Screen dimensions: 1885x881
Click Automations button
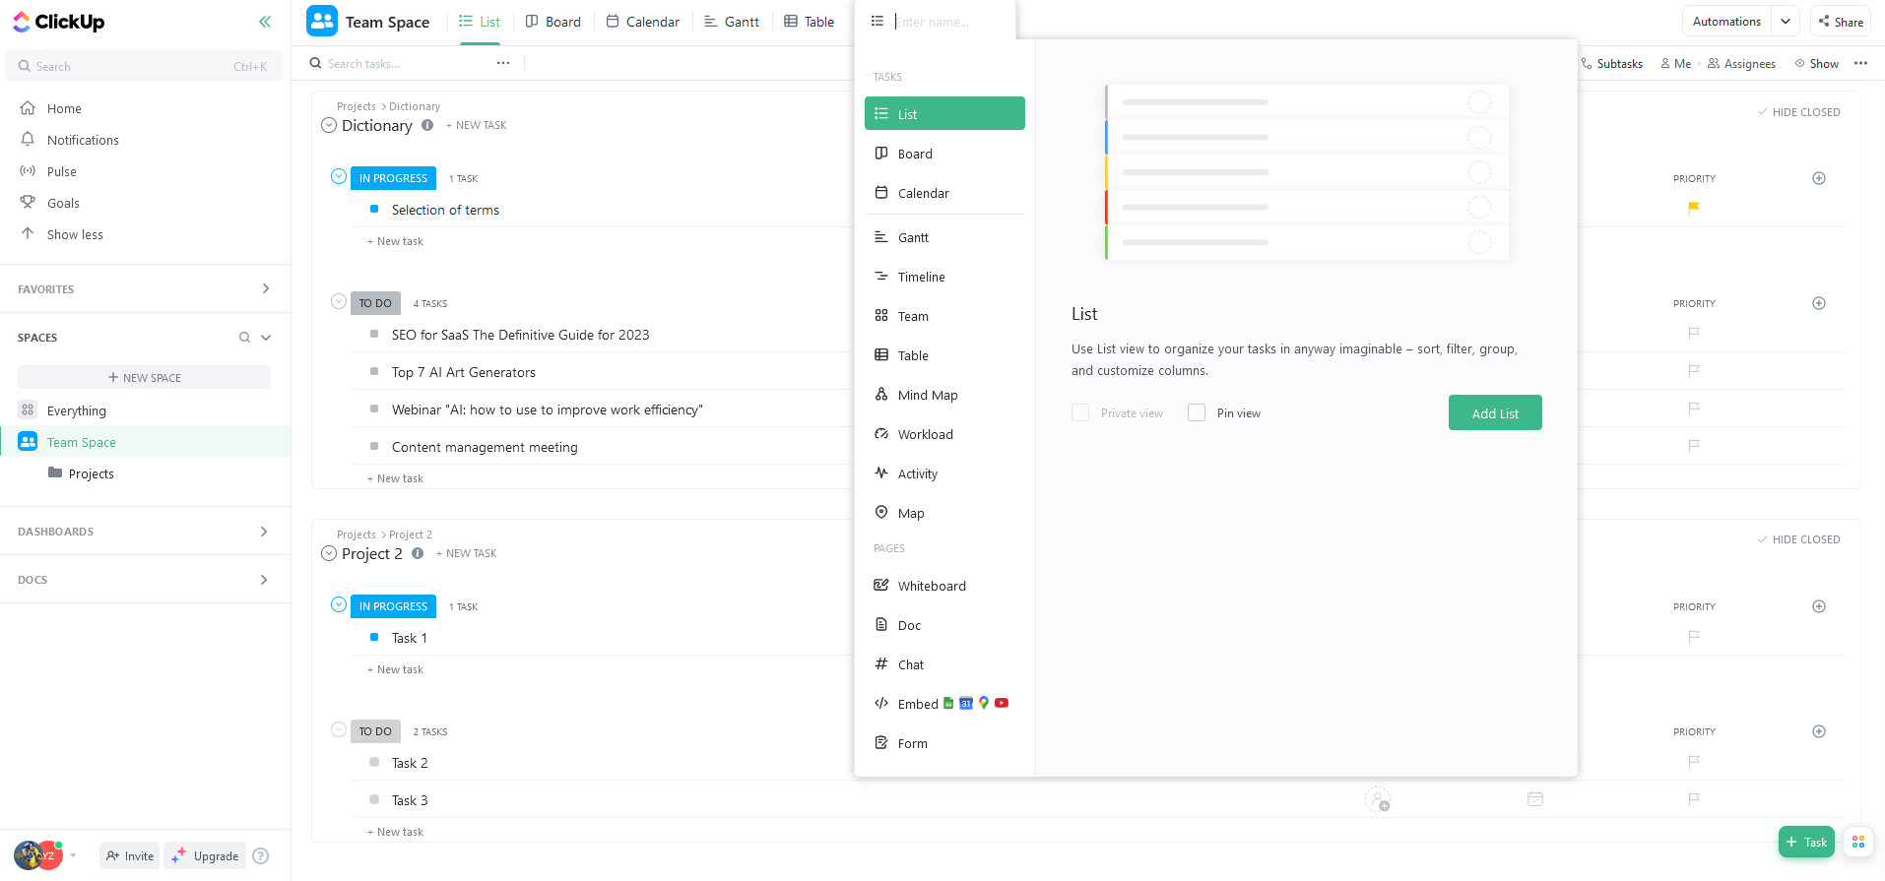[x=1726, y=21]
